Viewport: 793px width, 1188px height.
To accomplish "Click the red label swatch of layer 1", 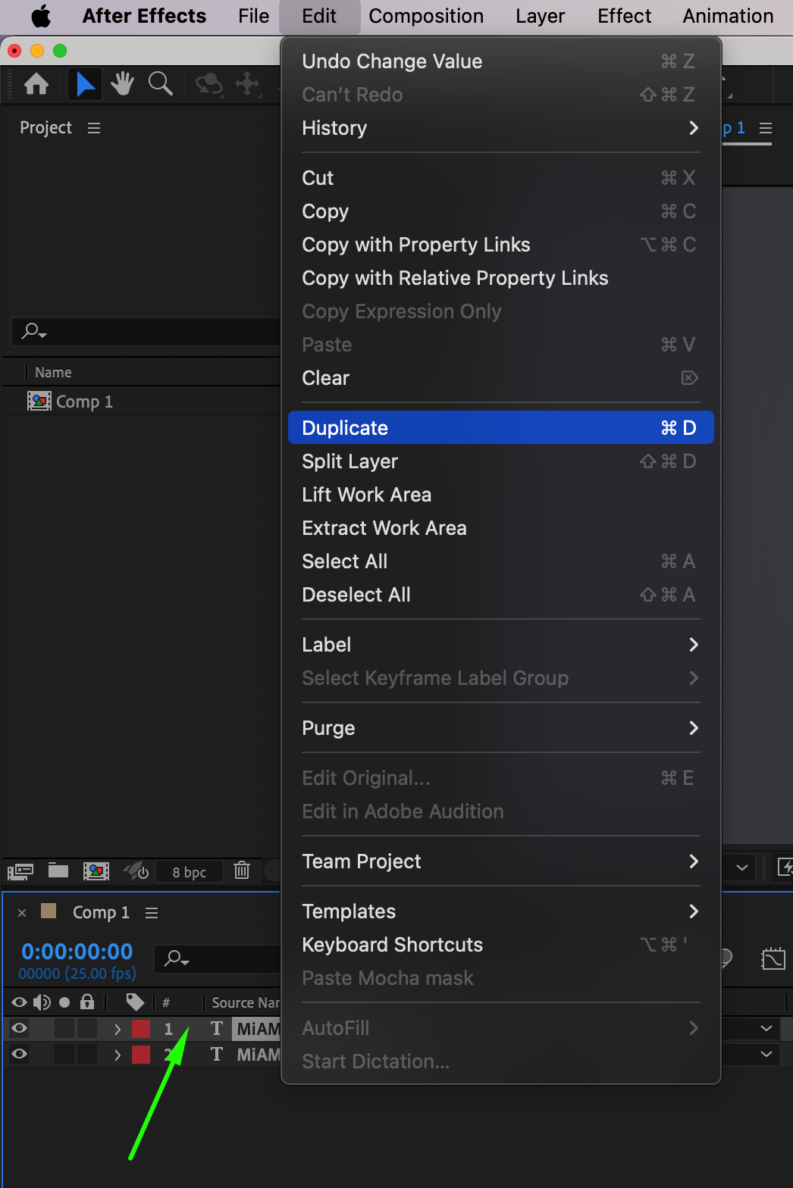I will point(141,1029).
